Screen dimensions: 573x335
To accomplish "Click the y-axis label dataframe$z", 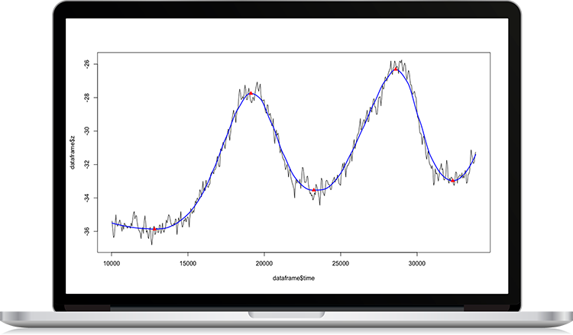I will 73,152.
